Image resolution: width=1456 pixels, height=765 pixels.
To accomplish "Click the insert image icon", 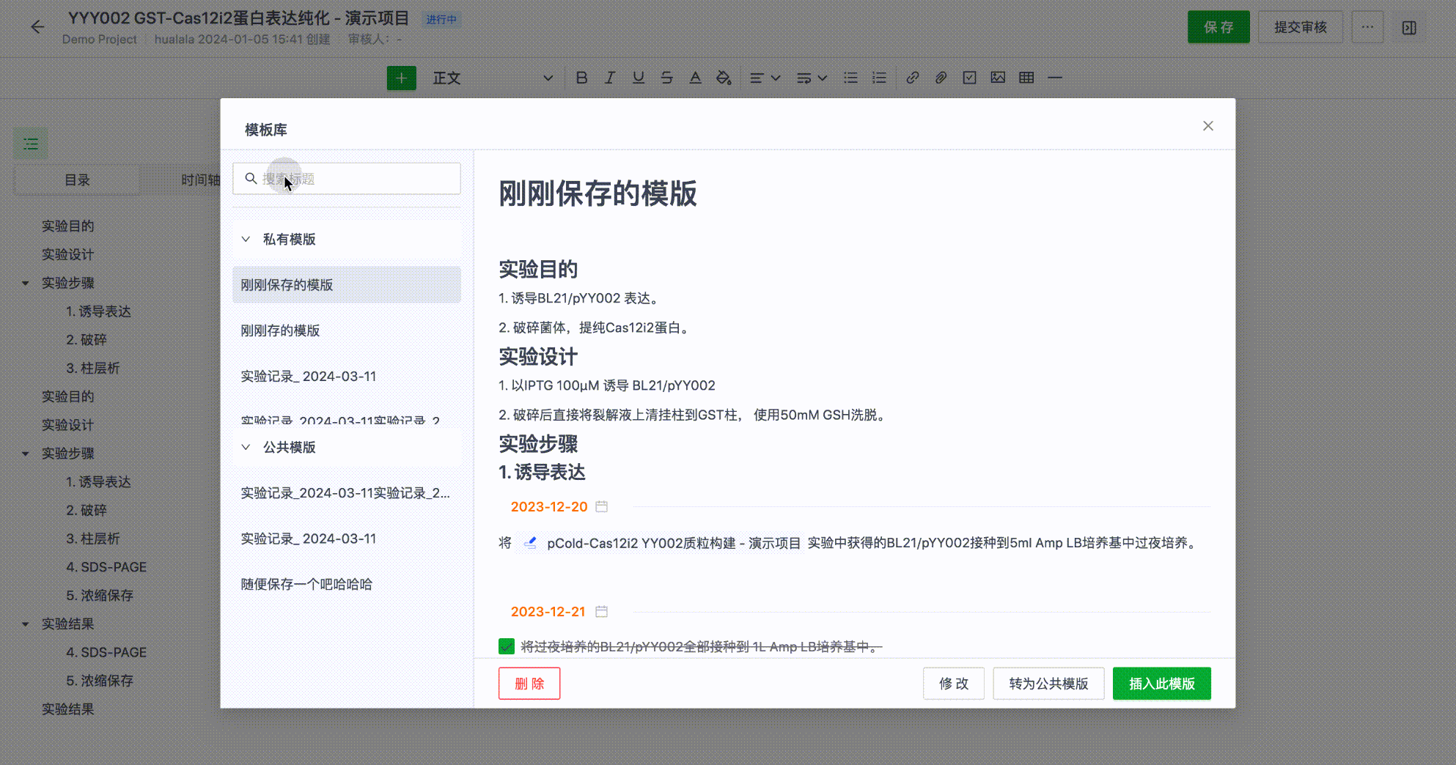I will 998,78.
